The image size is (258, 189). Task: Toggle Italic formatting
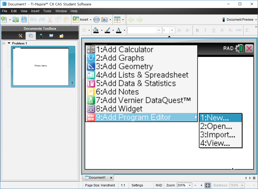click(205, 30)
